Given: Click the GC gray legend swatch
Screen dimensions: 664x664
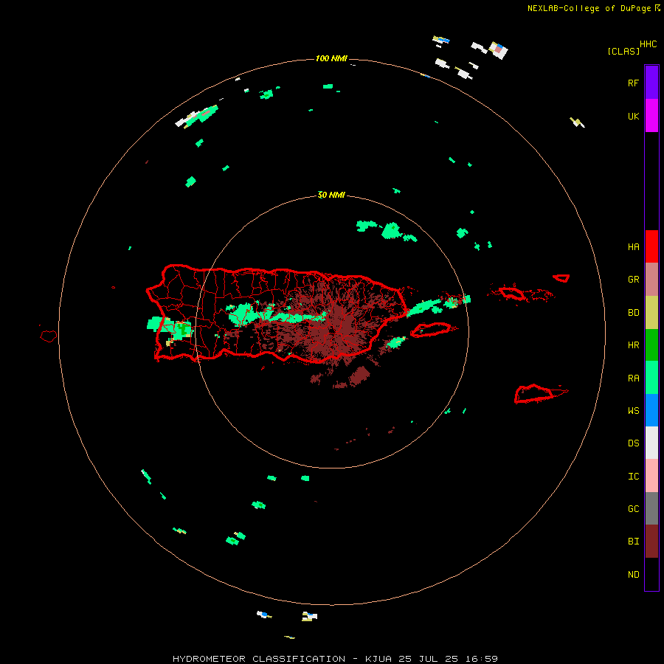Looking at the screenshot, I should point(651,508).
